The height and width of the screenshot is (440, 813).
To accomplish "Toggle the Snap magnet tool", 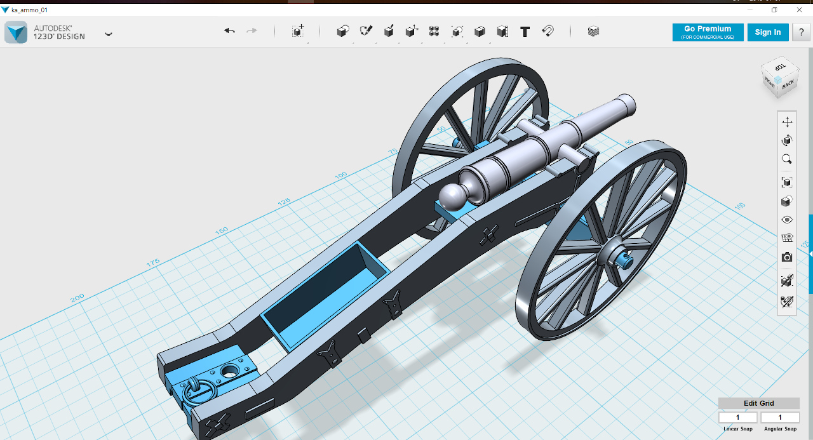I will click(x=548, y=31).
